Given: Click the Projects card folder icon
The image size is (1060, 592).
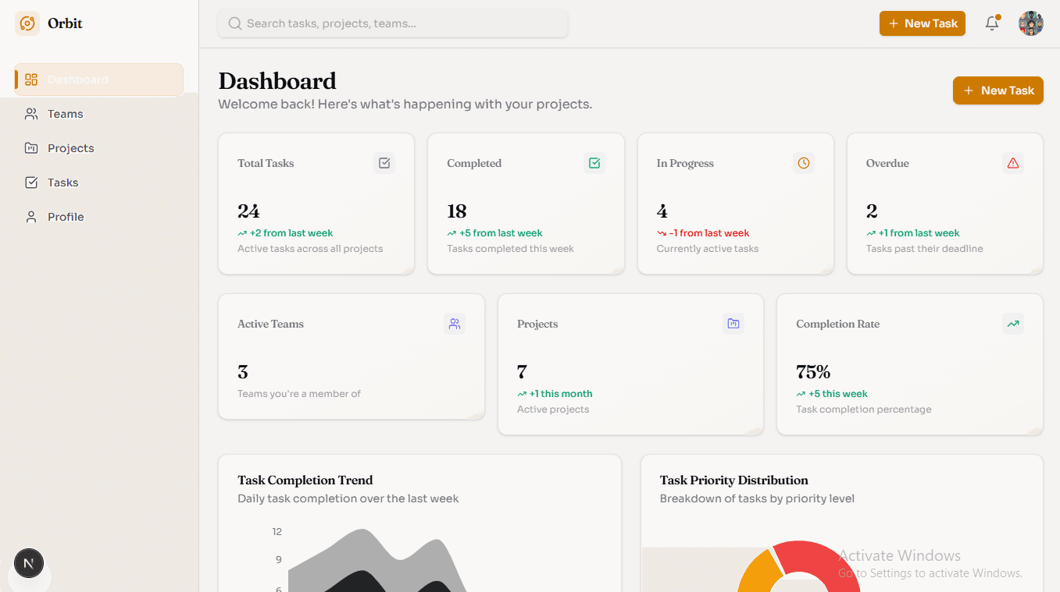Looking at the screenshot, I should pos(733,324).
